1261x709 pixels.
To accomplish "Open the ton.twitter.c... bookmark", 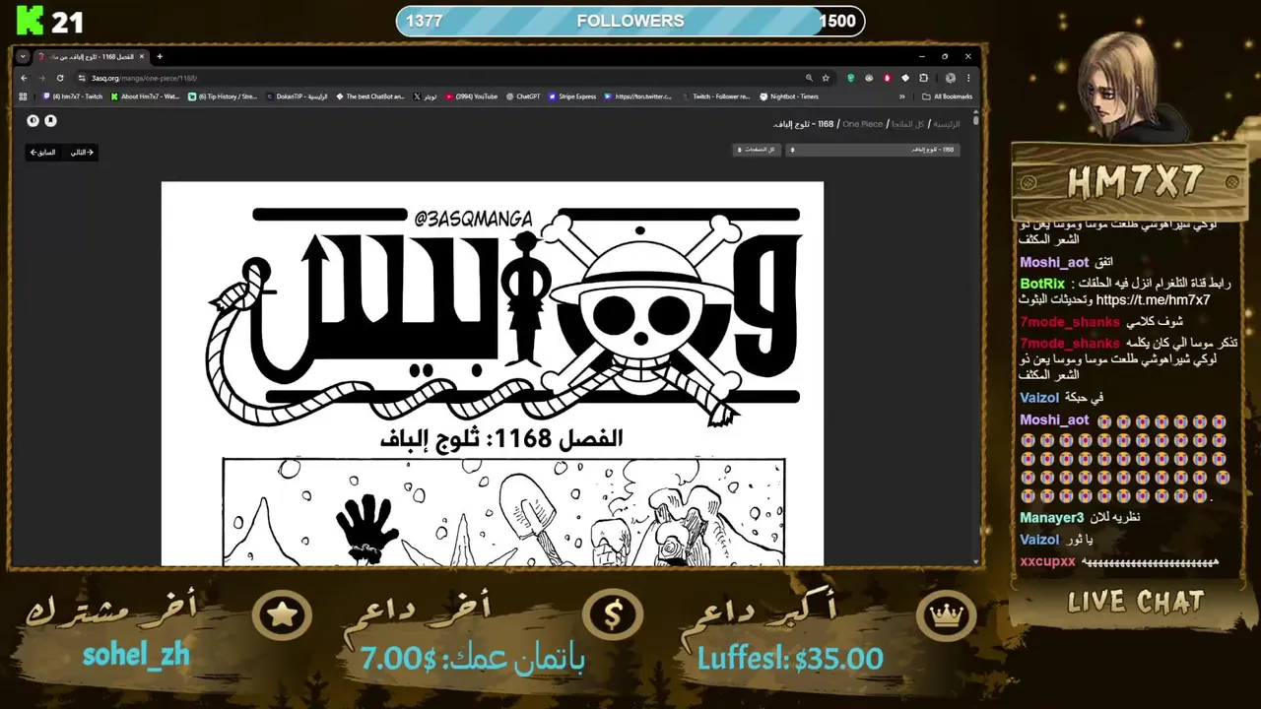I will [638, 97].
